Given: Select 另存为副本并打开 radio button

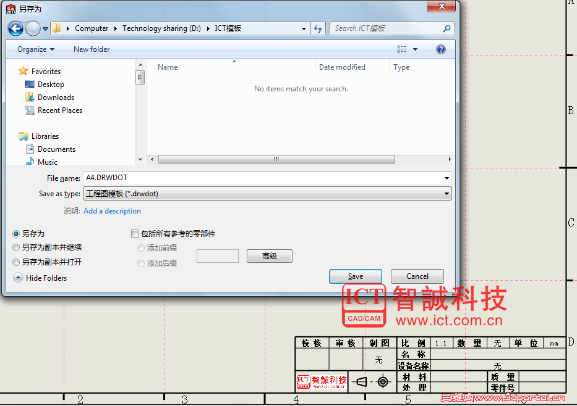Looking at the screenshot, I should [16, 262].
